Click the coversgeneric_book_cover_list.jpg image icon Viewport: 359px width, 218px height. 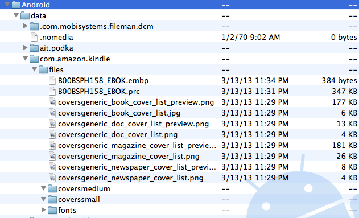52,113
